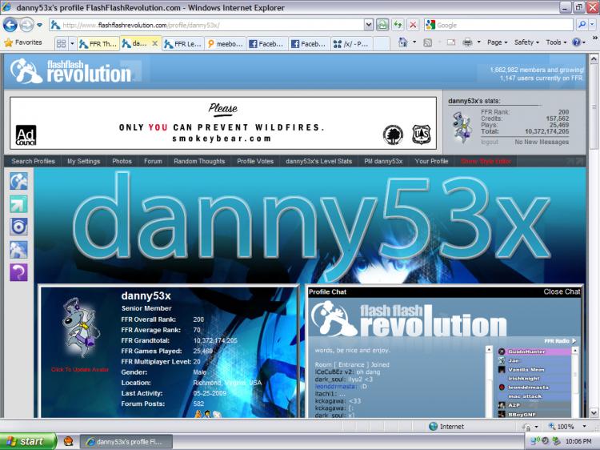Image resolution: width=600 pixels, height=450 pixels.
Task: Open the Quick Tabs grid icon
Action: tap(61, 44)
